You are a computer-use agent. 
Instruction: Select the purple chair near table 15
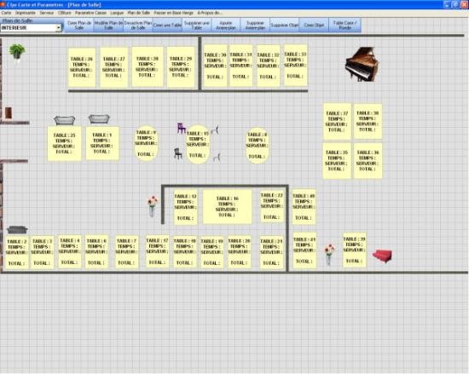[x=182, y=128]
